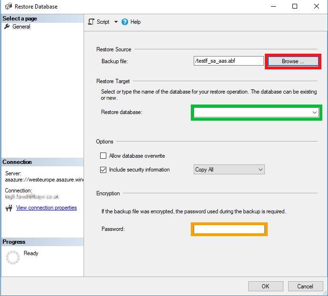
Task: Click the Ready progress spinner icon
Action: pyautogui.click(x=13, y=257)
